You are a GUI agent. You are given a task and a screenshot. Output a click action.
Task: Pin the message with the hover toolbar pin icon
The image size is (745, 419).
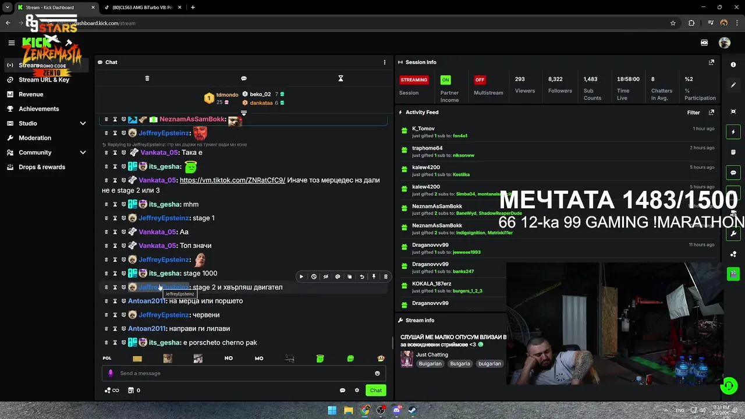click(x=374, y=277)
